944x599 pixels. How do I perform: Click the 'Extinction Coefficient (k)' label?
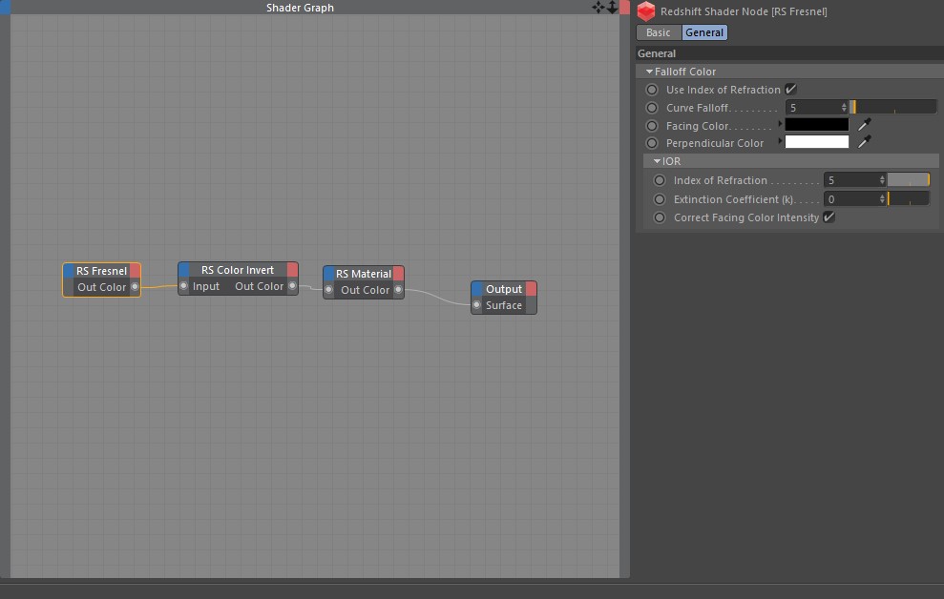[735, 199]
